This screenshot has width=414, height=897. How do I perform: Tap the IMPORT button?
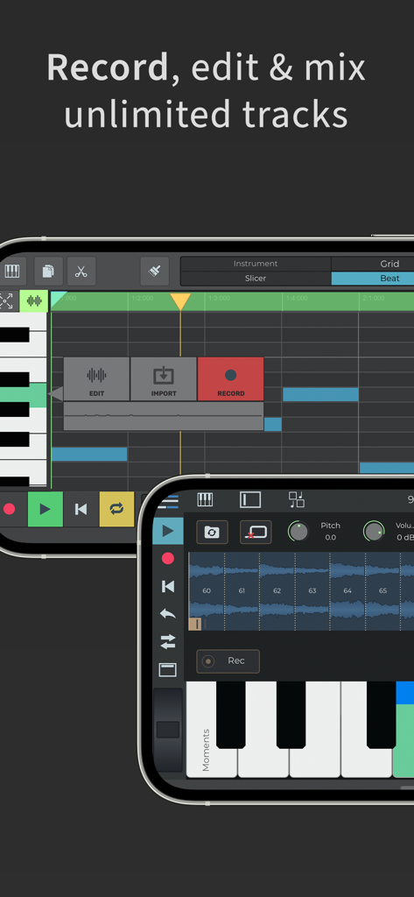[164, 378]
